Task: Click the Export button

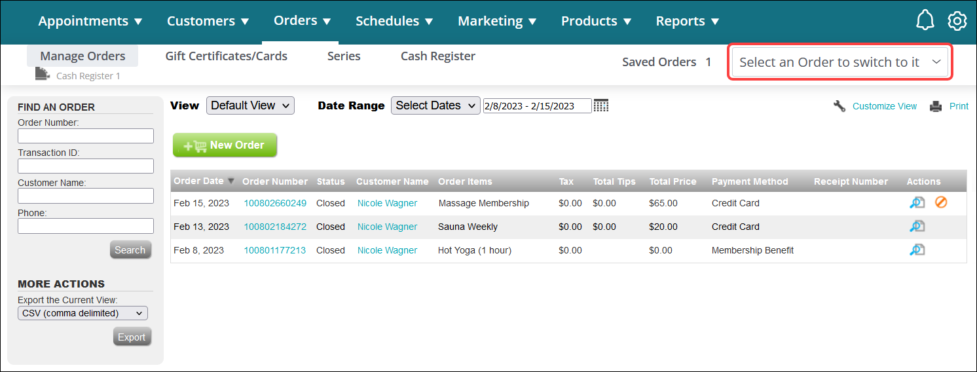Action: tap(132, 337)
